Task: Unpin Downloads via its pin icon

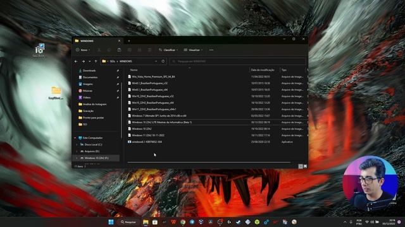Action: [x=118, y=71]
